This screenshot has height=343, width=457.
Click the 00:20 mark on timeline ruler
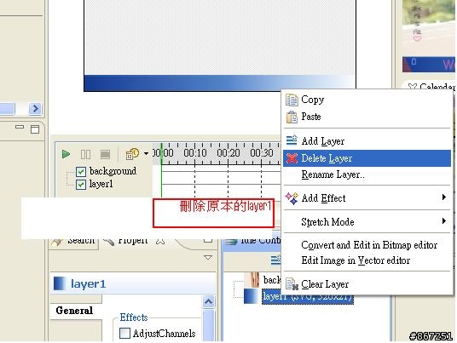pos(228,153)
